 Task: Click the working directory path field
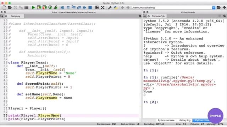(172, 8)
